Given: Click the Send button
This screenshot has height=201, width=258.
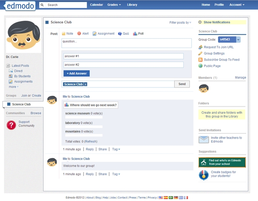Looking at the screenshot, I should pyautogui.click(x=182, y=84).
